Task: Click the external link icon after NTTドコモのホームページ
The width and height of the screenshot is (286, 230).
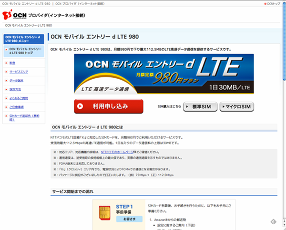Action: tap(135, 152)
